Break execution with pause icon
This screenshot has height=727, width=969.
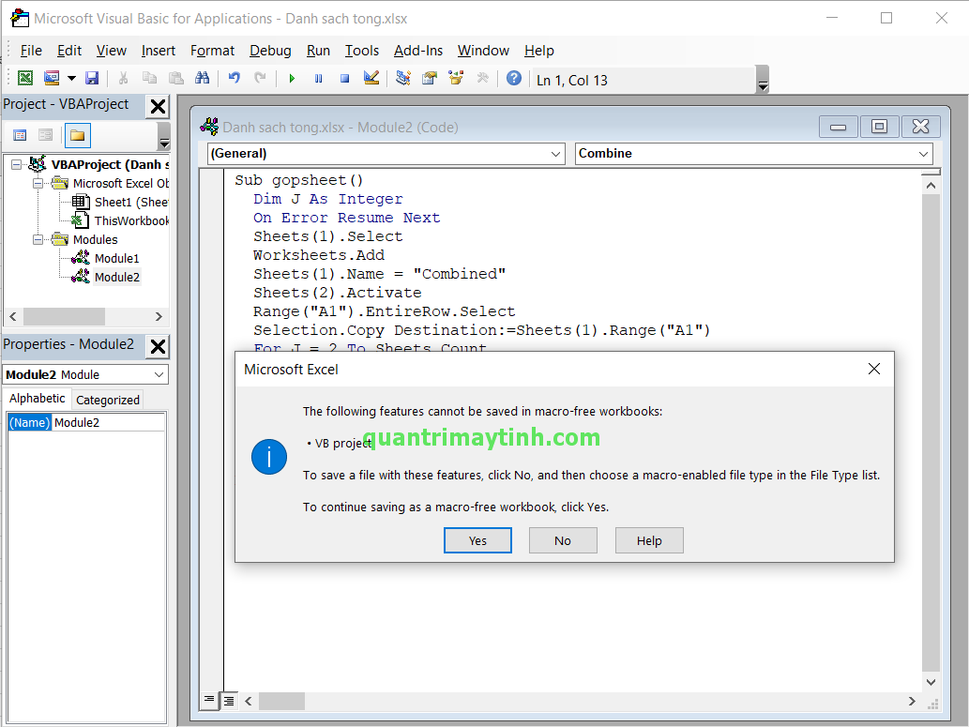click(318, 79)
